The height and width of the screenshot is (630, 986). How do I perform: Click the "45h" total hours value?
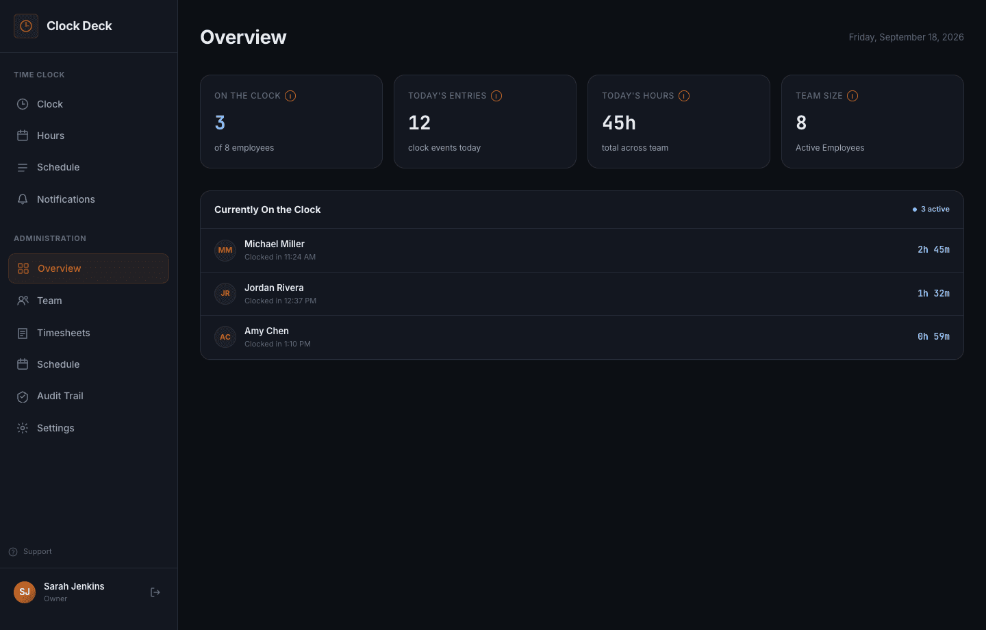pyautogui.click(x=619, y=123)
